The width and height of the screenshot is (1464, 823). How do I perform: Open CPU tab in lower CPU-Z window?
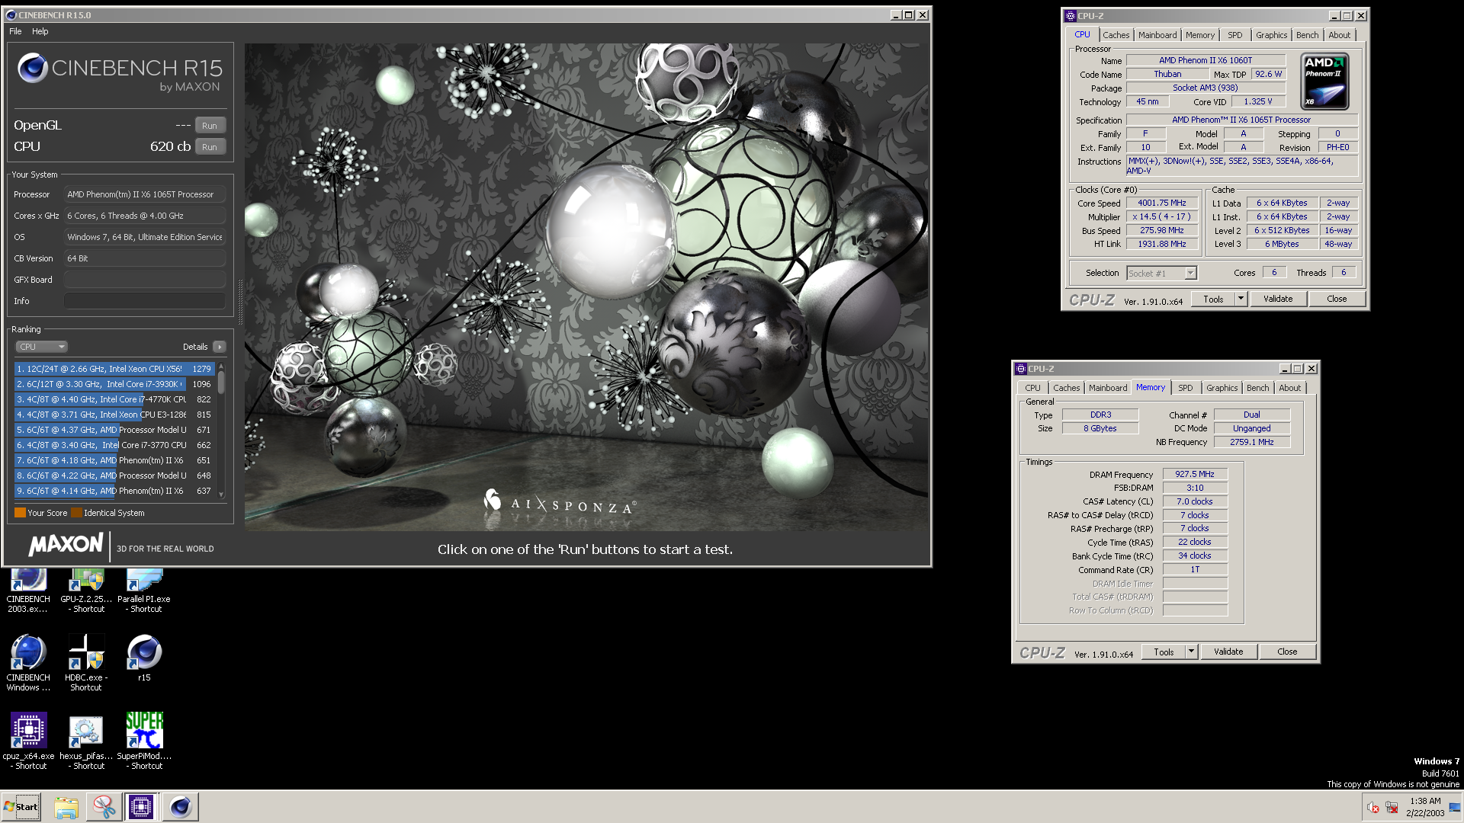click(x=1032, y=388)
